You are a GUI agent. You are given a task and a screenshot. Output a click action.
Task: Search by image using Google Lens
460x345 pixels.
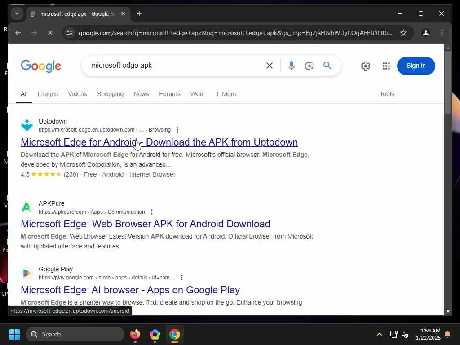click(x=309, y=66)
